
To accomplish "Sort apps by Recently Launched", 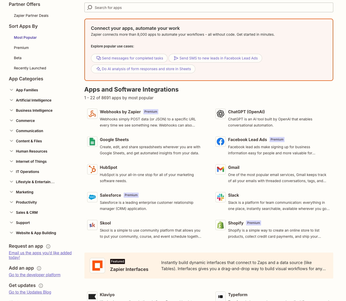I will [30, 68].
